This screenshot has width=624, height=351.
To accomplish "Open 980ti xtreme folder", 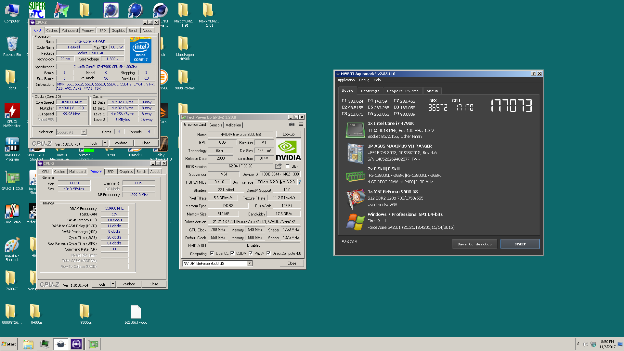I will click(185, 80).
